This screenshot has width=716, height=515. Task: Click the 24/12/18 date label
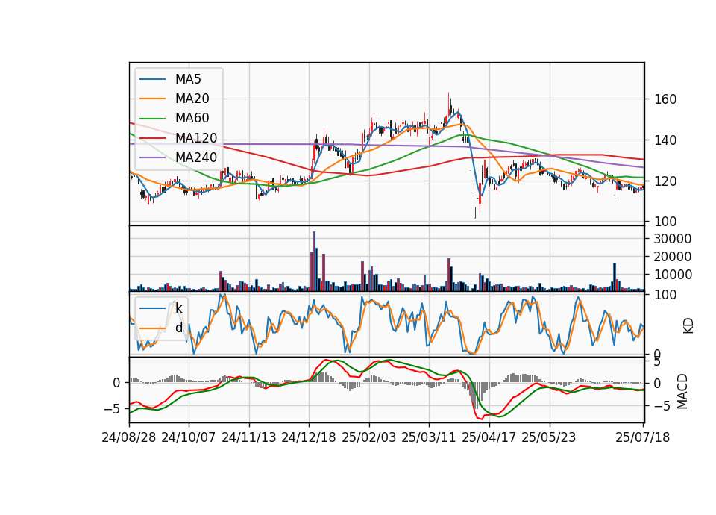309,437
